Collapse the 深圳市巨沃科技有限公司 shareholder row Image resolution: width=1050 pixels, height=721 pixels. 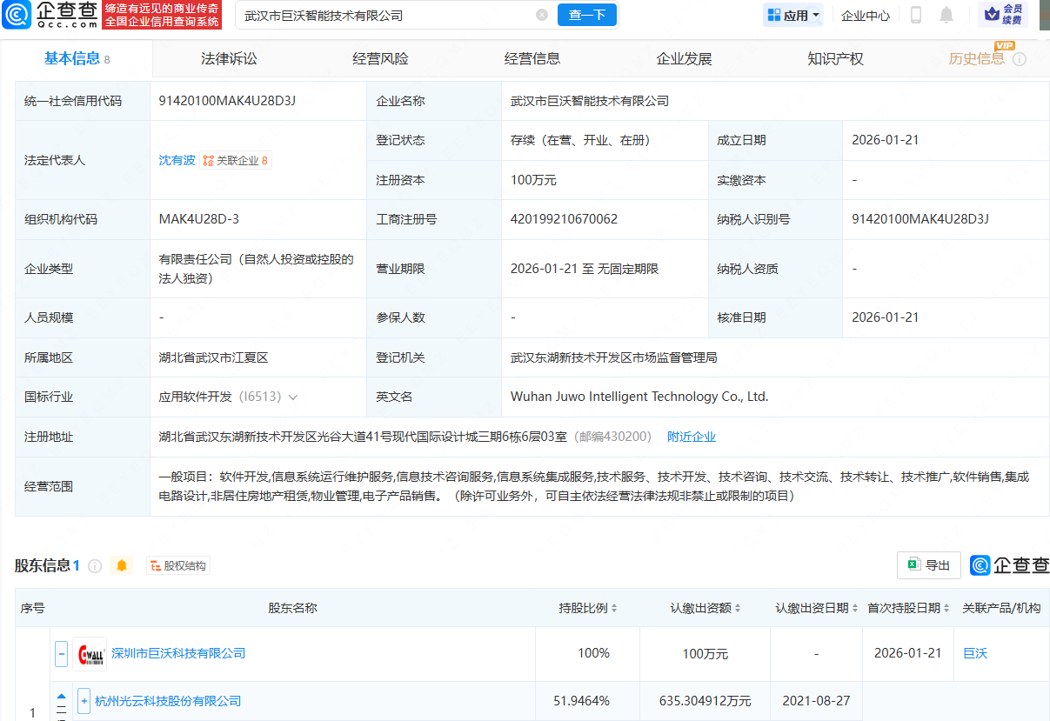point(61,653)
